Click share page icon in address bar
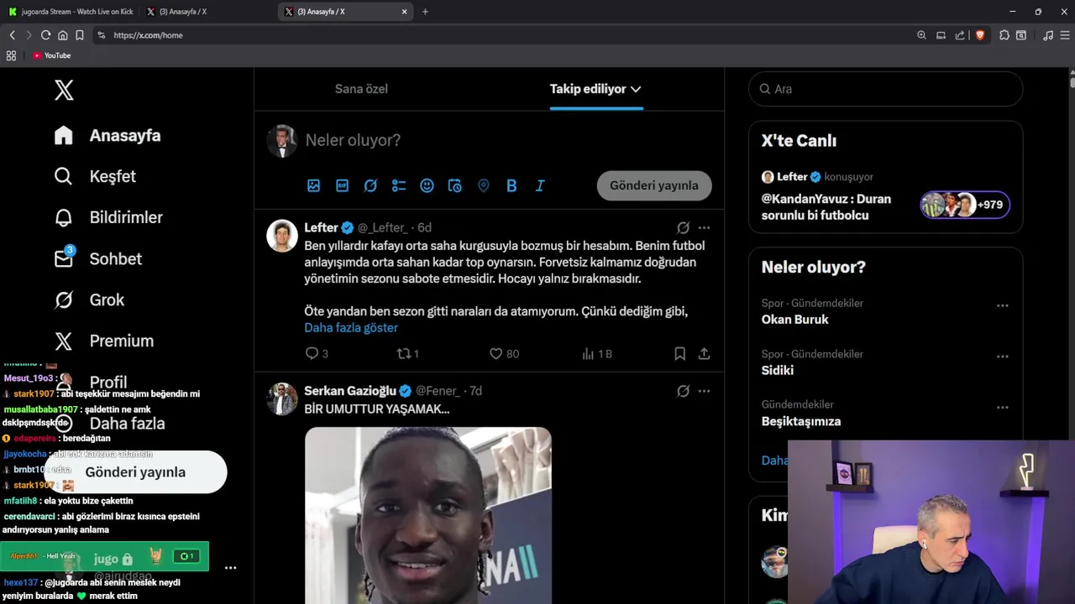Viewport: 1075px width, 604px height. point(960,35)
